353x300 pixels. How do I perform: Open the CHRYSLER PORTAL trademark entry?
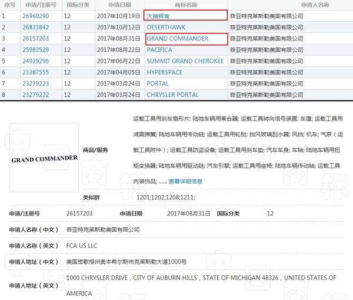point(172,95)
